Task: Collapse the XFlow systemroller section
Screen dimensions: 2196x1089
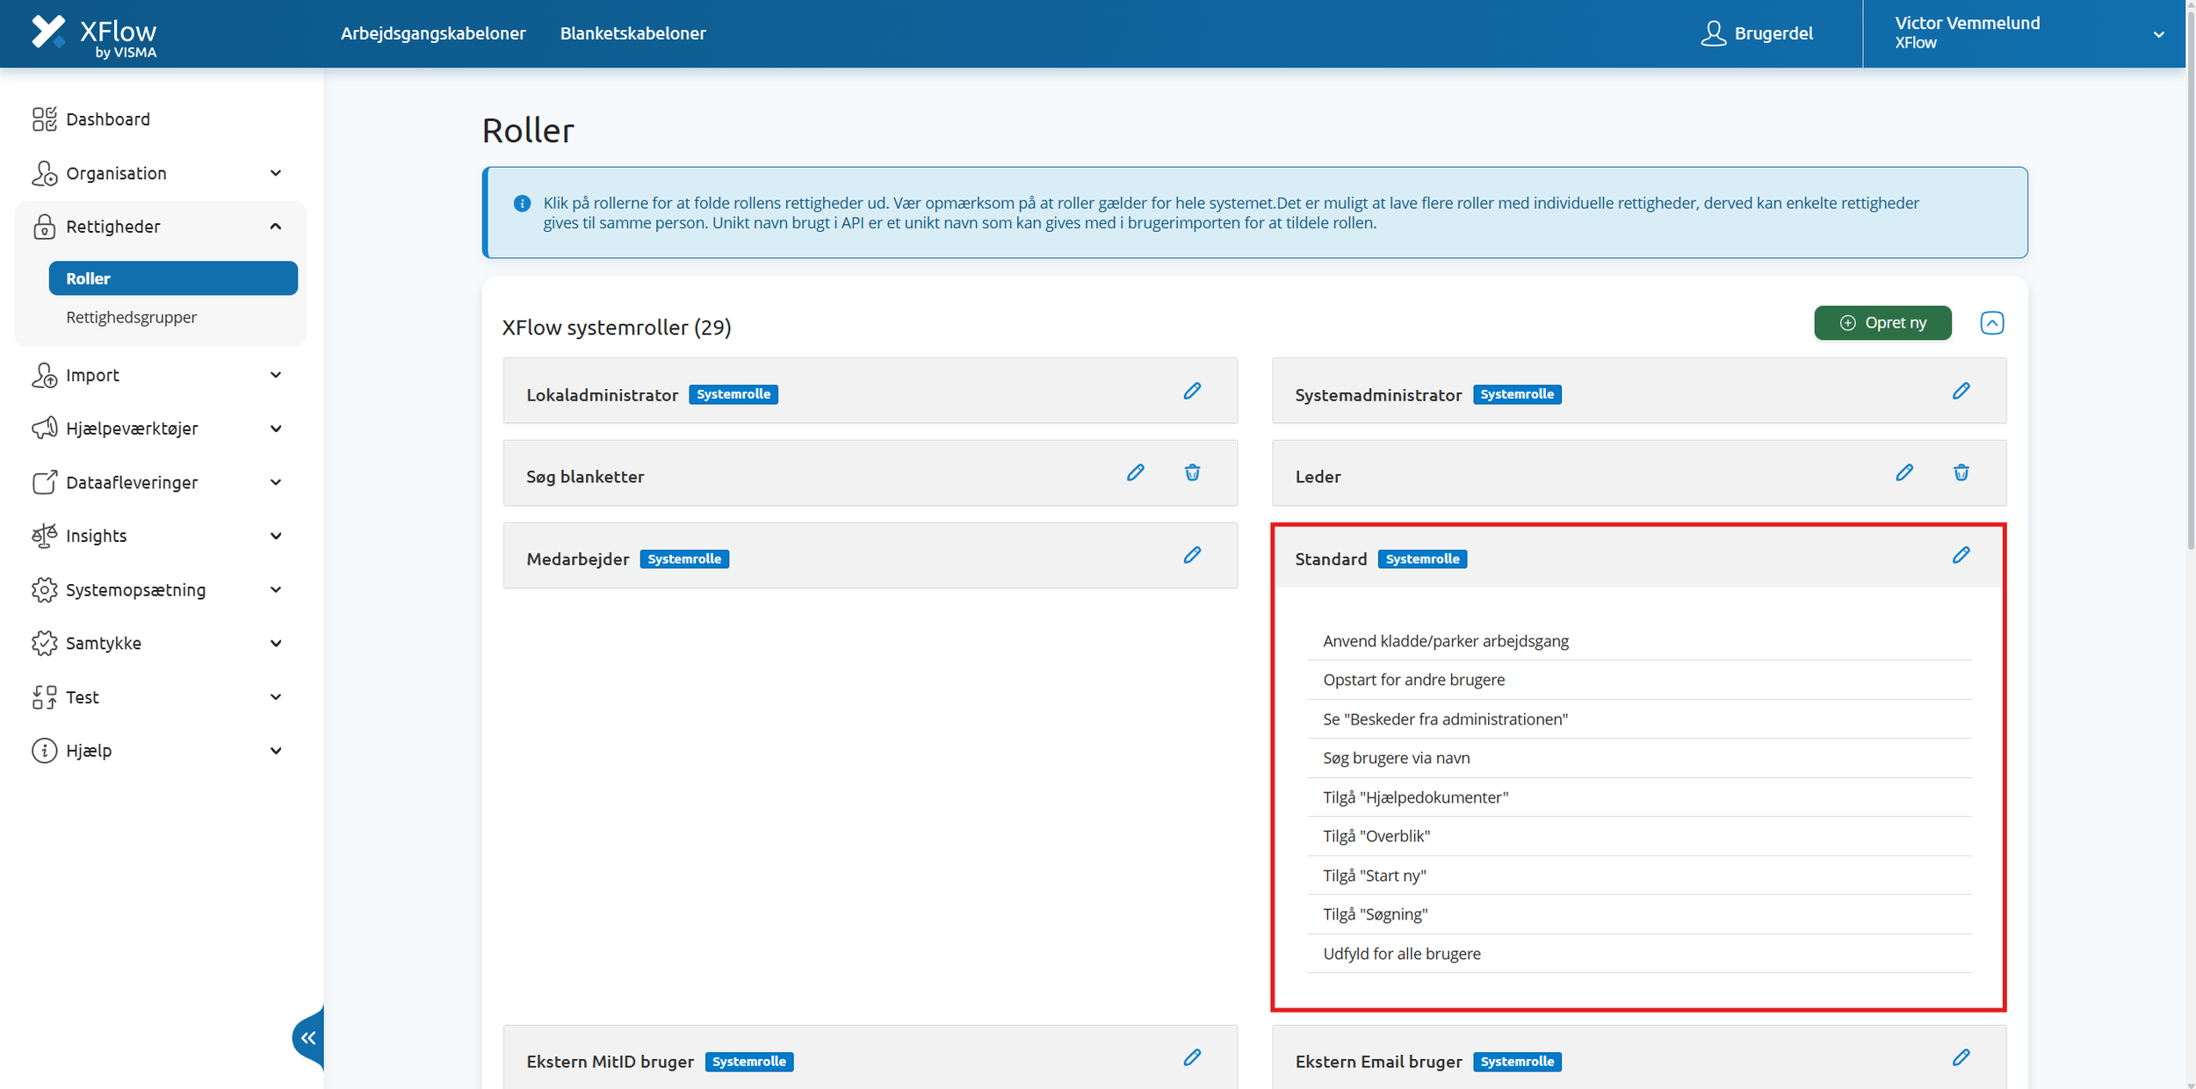Action: coord(1991,323)
